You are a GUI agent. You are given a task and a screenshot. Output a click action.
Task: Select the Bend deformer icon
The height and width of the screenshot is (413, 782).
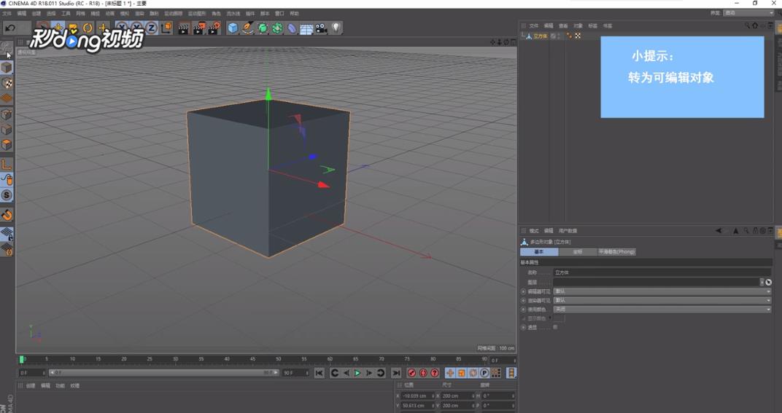tap(292, 28)
